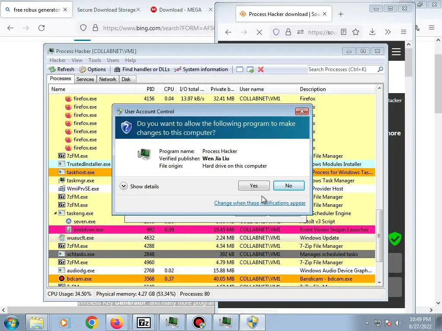Click the Refresh toolbar button in Process Hacker
Screen dimensions: 442x331
tap(61, 69)
